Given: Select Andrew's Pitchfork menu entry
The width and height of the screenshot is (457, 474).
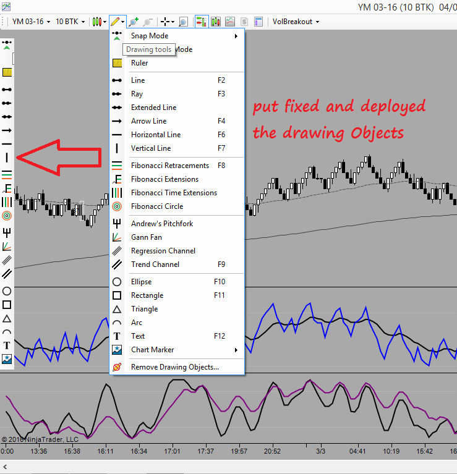Looking at the screenshot, I should [177, 223].
